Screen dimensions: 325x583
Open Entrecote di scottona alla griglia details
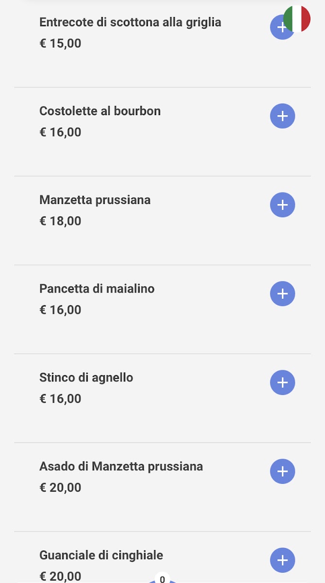pos(130,22)
